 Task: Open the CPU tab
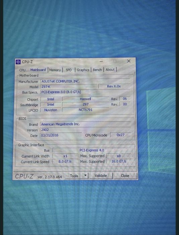(22, 70)
